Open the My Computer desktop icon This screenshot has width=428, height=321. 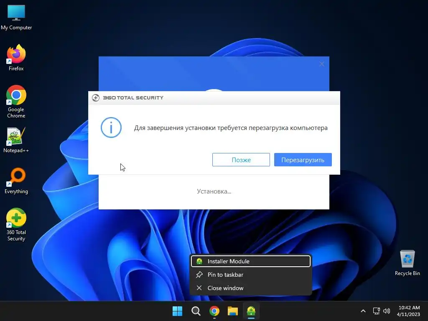(16, 17)
